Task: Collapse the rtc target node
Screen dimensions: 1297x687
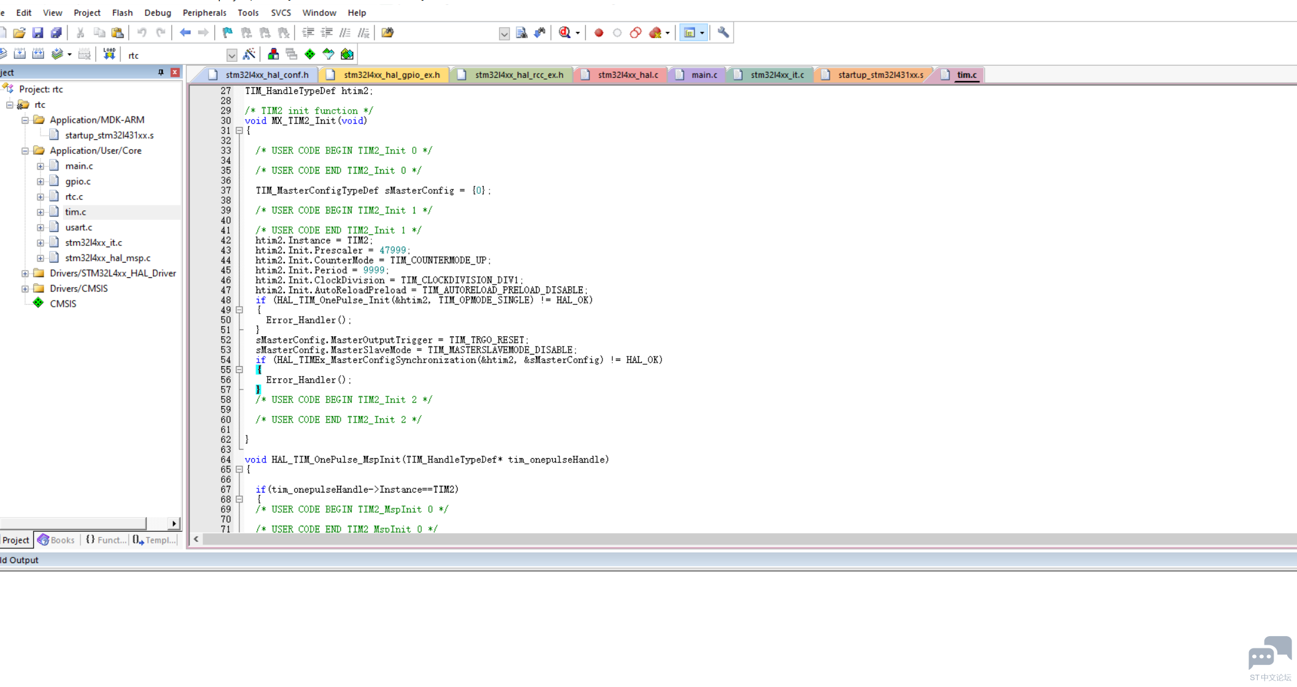Action: click(10, 105)
